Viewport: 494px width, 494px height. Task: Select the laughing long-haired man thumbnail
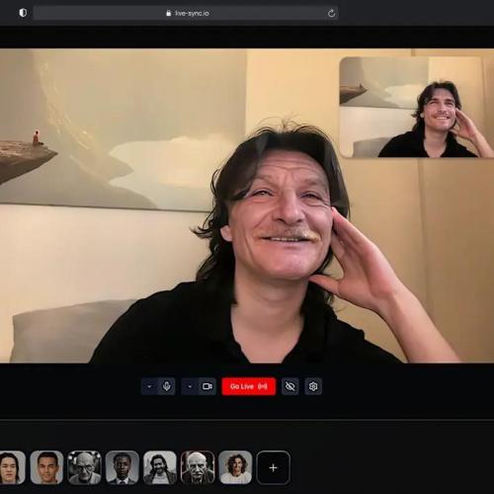pyautogui.click(x=160, y=467)
